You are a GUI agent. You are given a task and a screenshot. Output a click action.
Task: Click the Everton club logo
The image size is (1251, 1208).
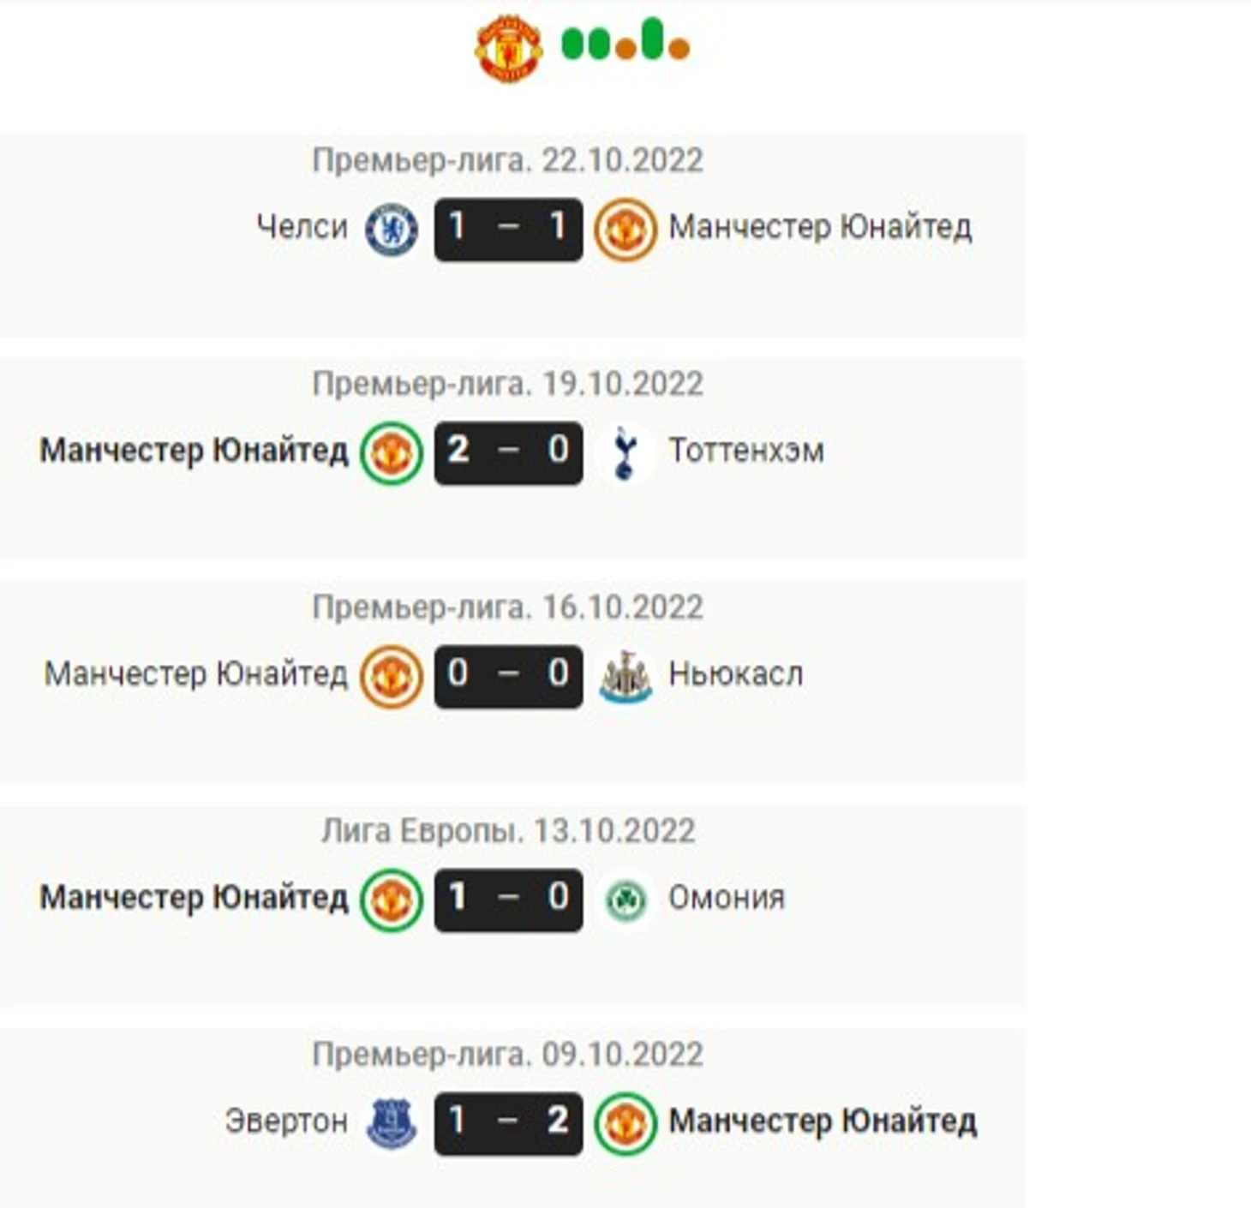pos(392,1123)
